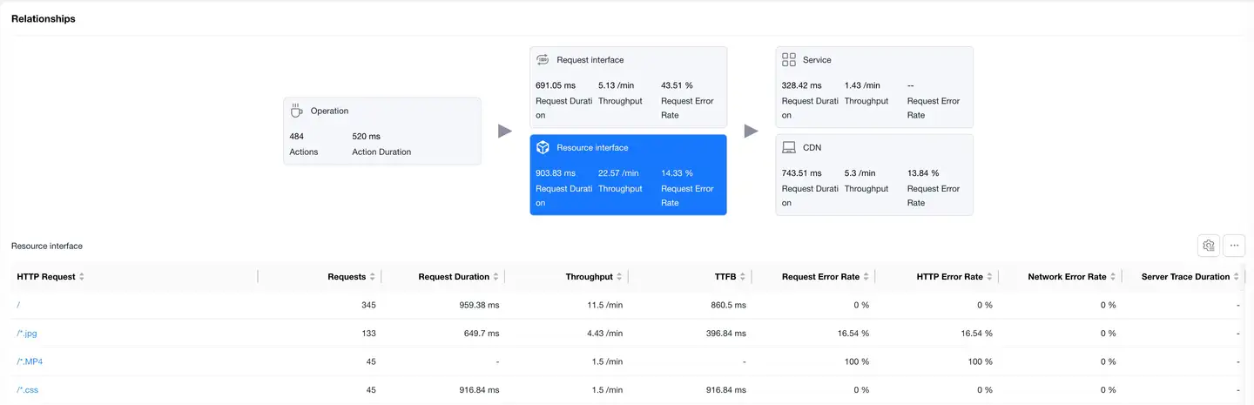Click the Request interface icon

pos(543,60)
